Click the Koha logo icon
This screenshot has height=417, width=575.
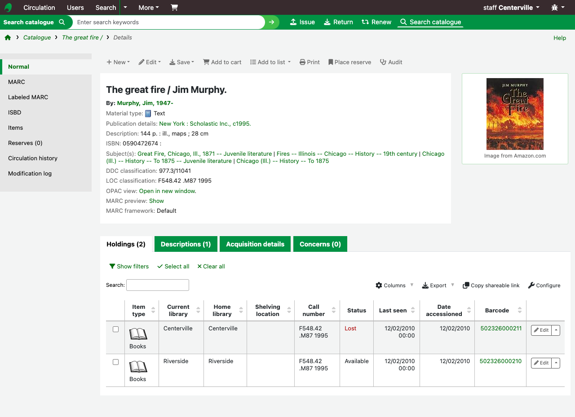pyautogui.click(x=8, y=7)
